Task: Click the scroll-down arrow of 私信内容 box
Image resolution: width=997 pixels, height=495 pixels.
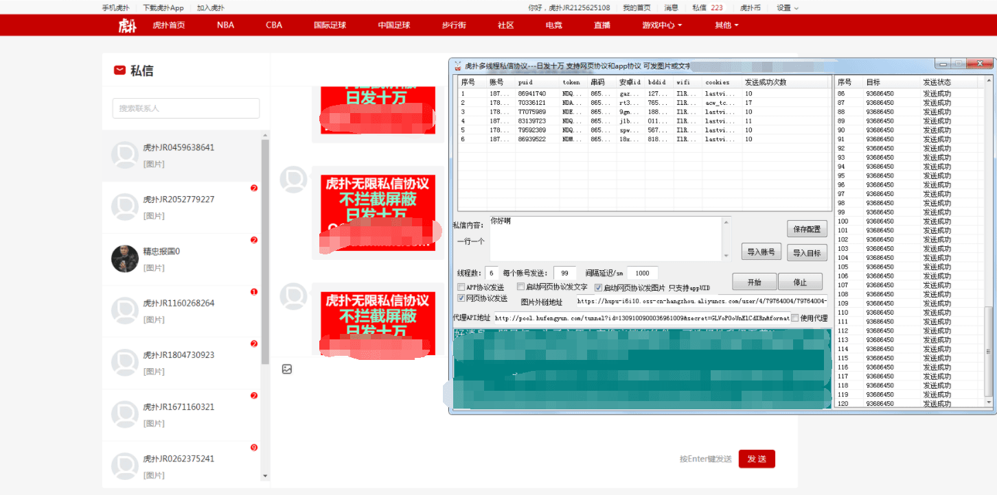Action: 726,256
